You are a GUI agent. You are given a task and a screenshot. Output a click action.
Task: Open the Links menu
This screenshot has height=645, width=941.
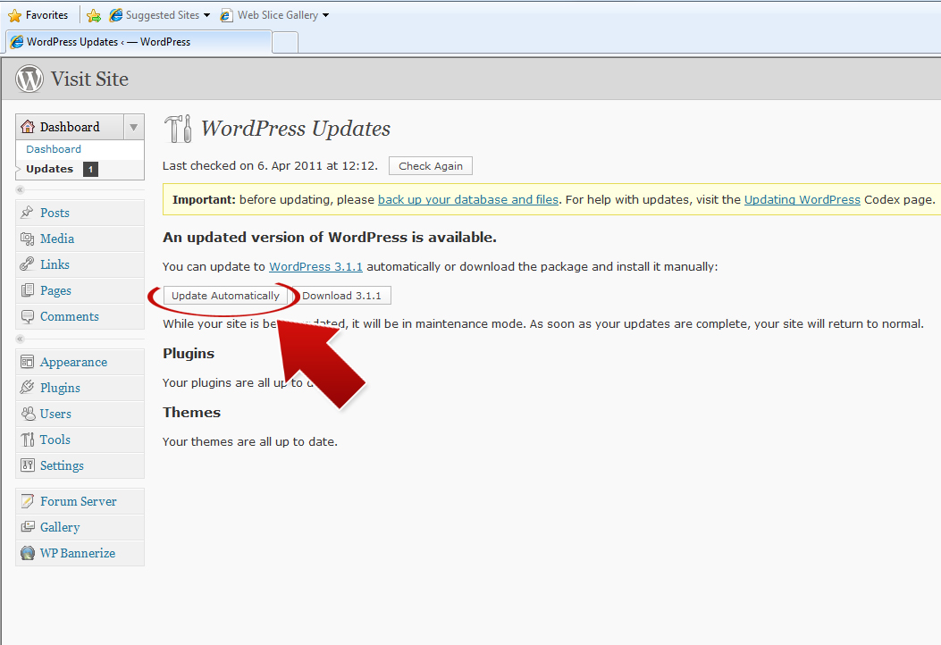click(x=55, y=264)
